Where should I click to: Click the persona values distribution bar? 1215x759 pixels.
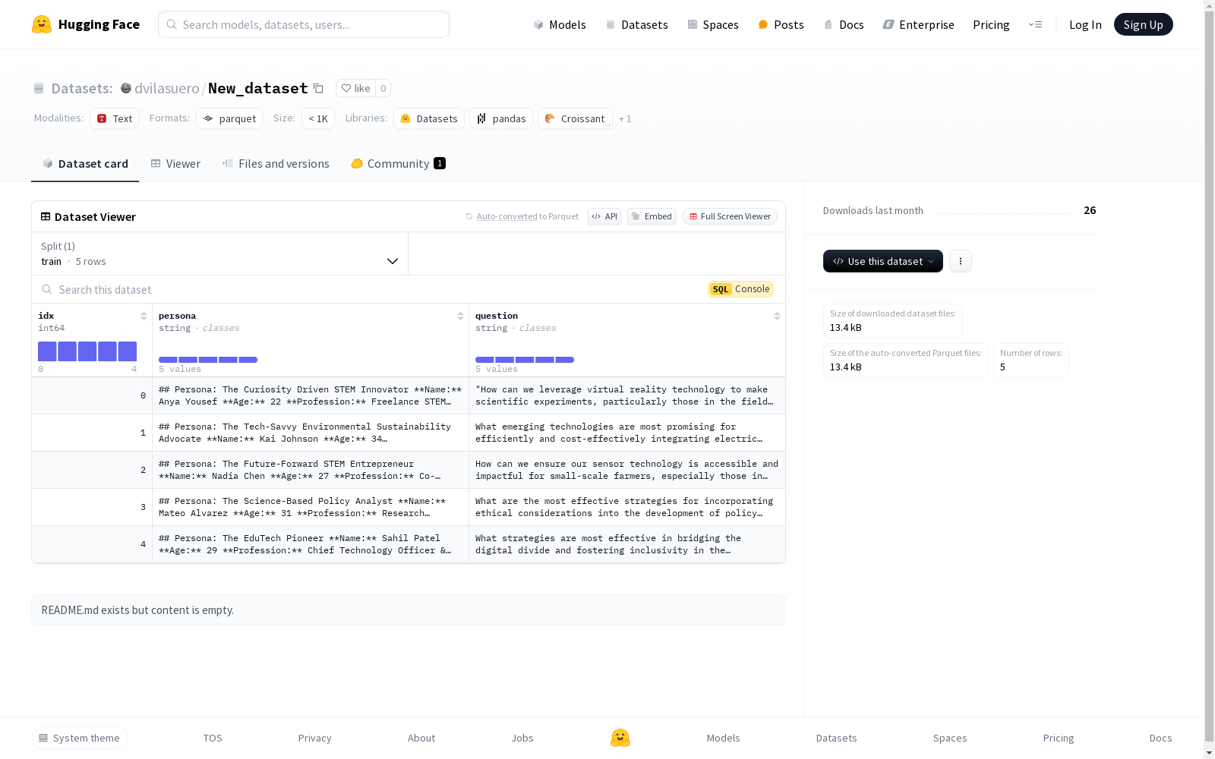[208, 360]
